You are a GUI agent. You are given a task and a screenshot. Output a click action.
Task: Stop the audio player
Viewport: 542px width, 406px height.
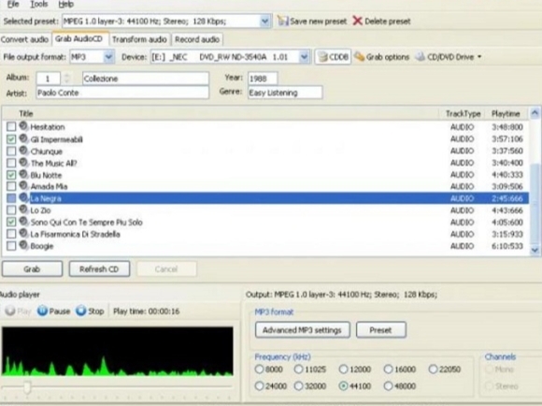[x=90, y=311]
